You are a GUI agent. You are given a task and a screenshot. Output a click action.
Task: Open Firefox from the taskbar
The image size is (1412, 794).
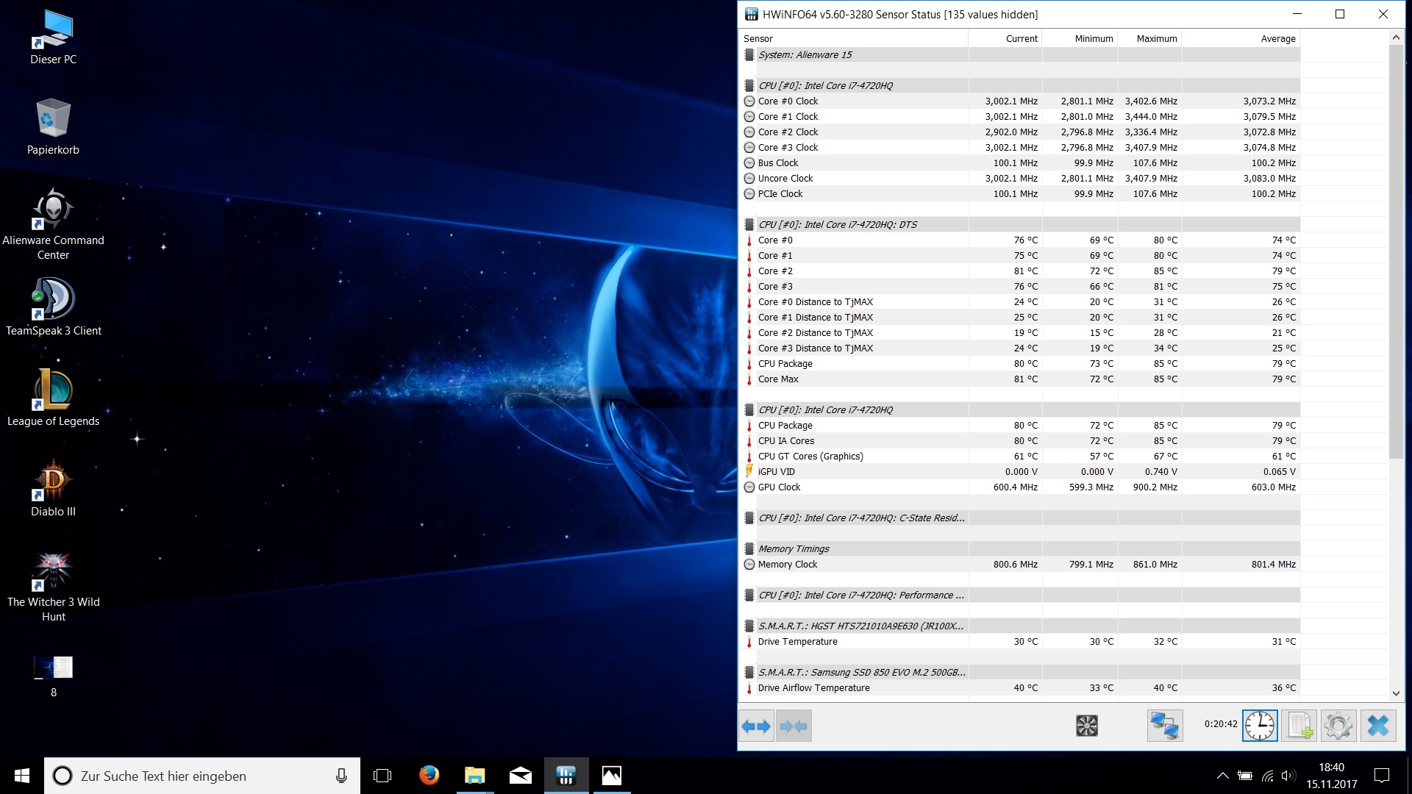point(429,776)
